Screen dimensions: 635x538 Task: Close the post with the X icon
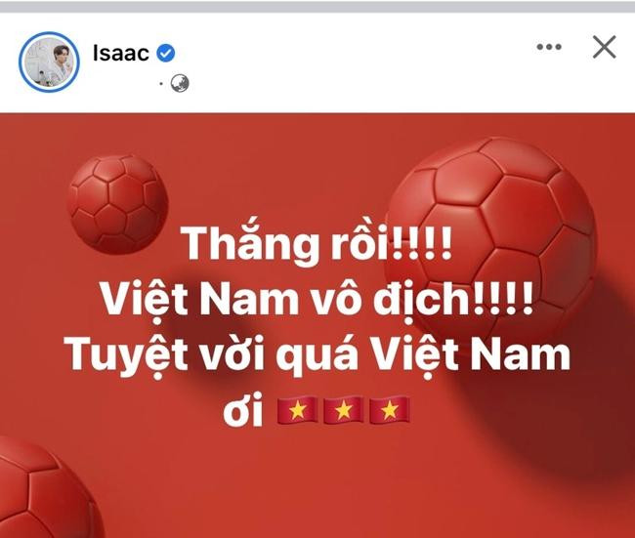[604, 47]
